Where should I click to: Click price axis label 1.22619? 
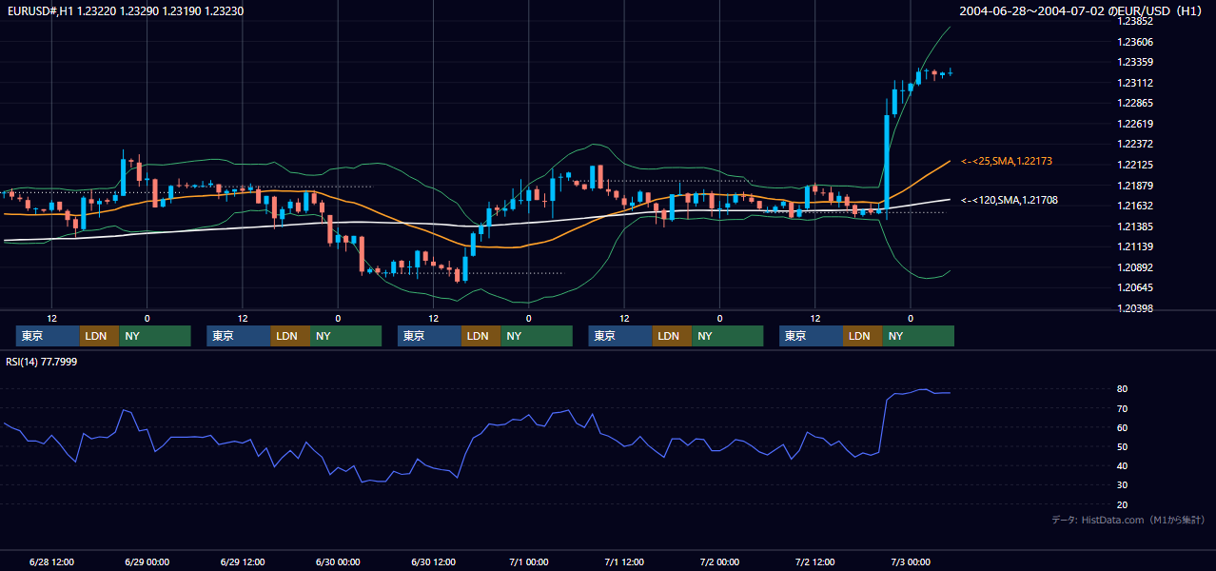(x=1135, y=124)
